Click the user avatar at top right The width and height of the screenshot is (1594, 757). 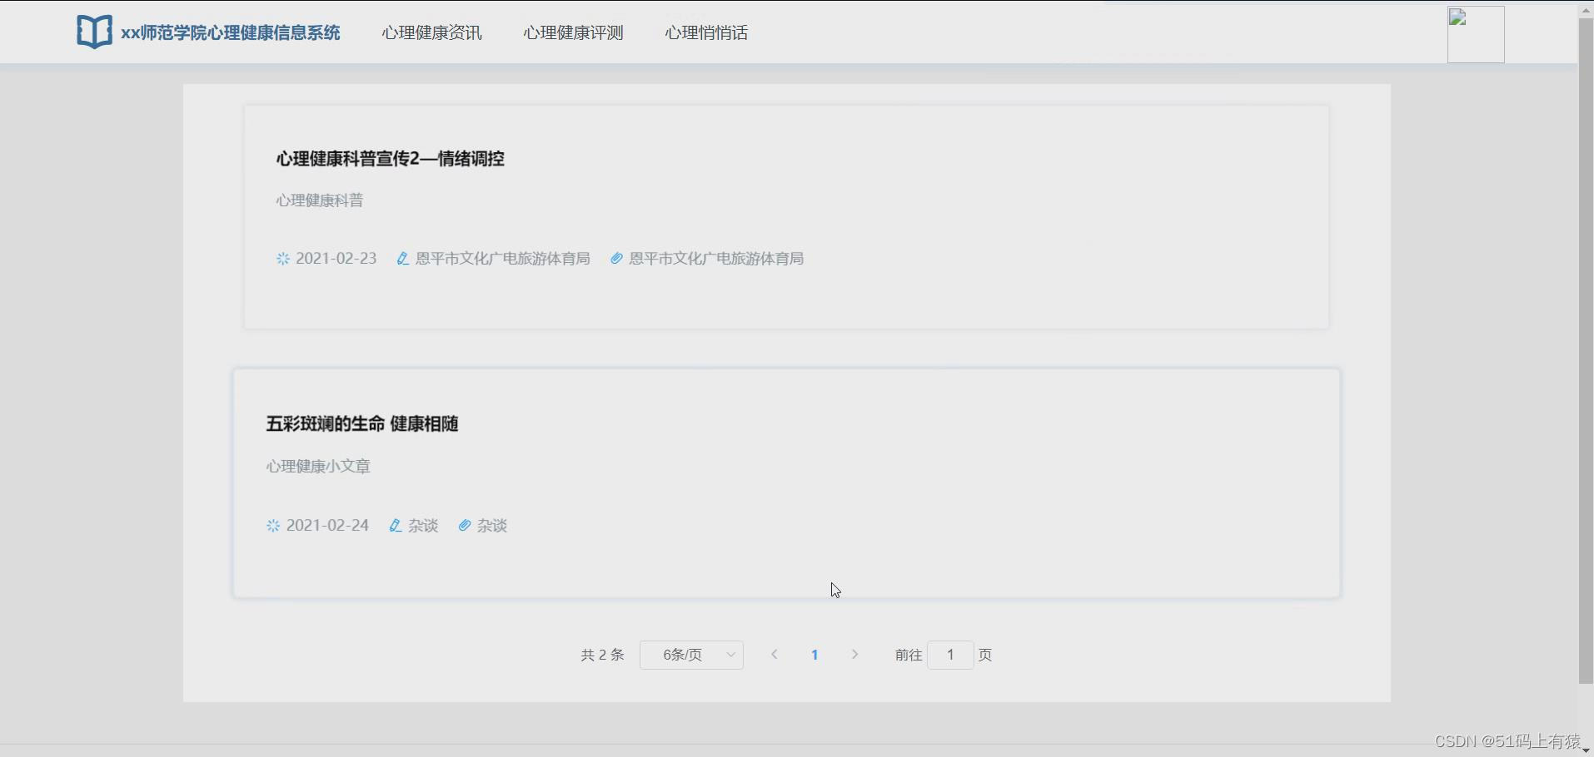1476,34
